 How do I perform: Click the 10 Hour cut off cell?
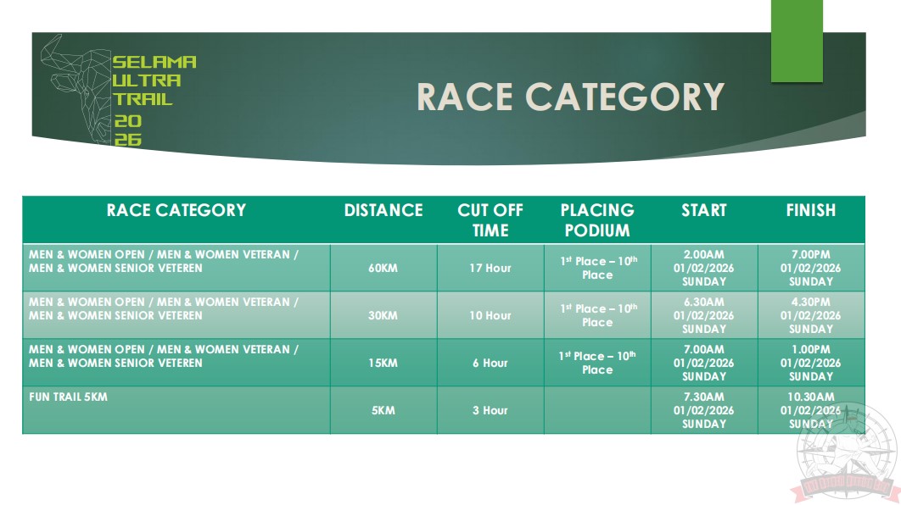pyautogui.click(x=490, y=315)
